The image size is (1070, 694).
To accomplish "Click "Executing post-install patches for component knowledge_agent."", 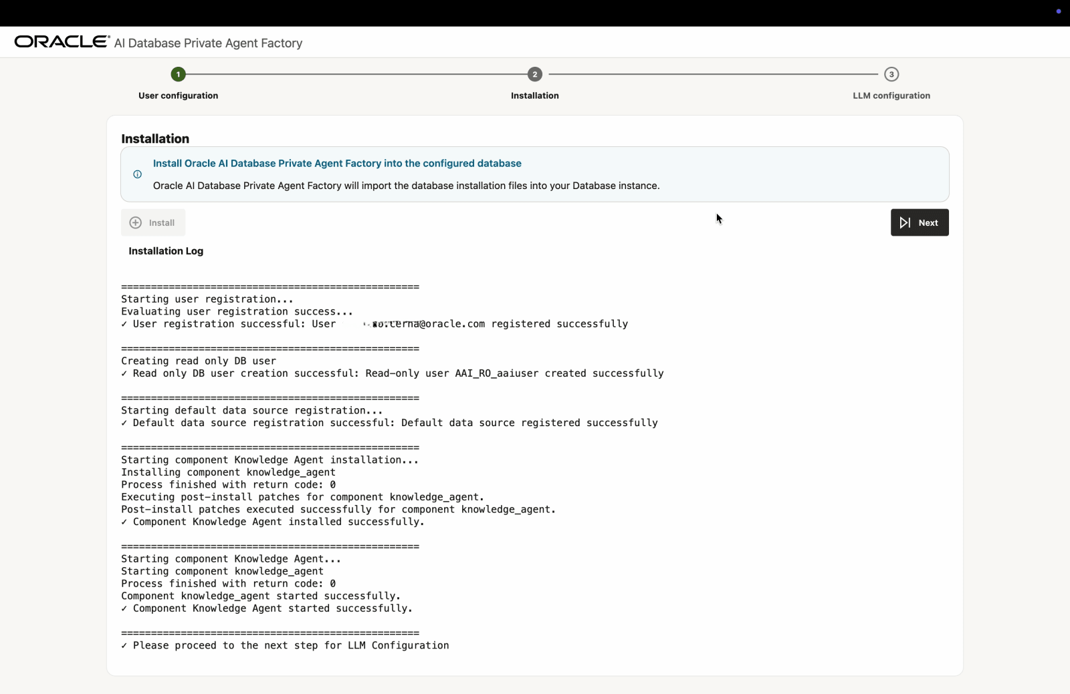I will (302, 497).
